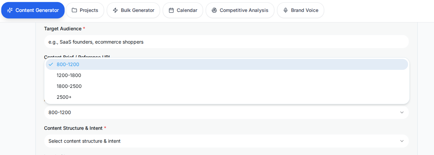This screenshot has height=155, width=434.
Task: Click the folder icon on Projects tab
Action: (74, 10)
